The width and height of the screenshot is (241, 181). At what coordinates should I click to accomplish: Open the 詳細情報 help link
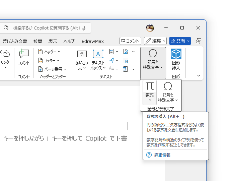[x=162, y=155]
